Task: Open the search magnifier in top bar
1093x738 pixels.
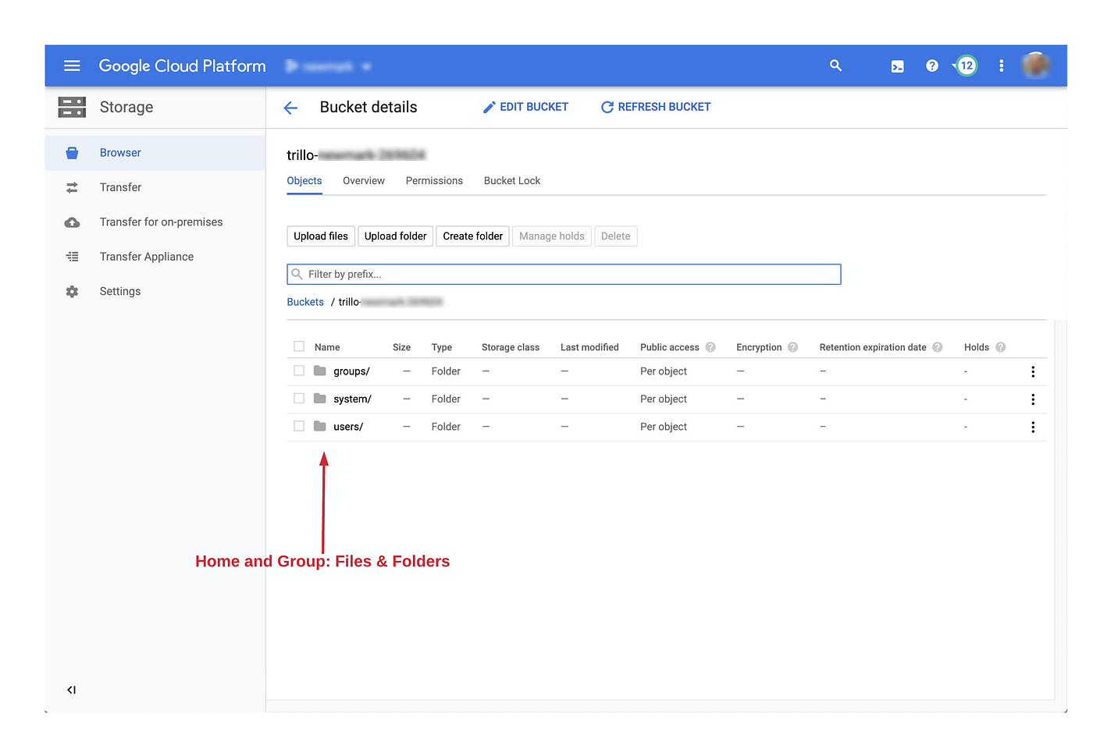Action: click(835, 66)
